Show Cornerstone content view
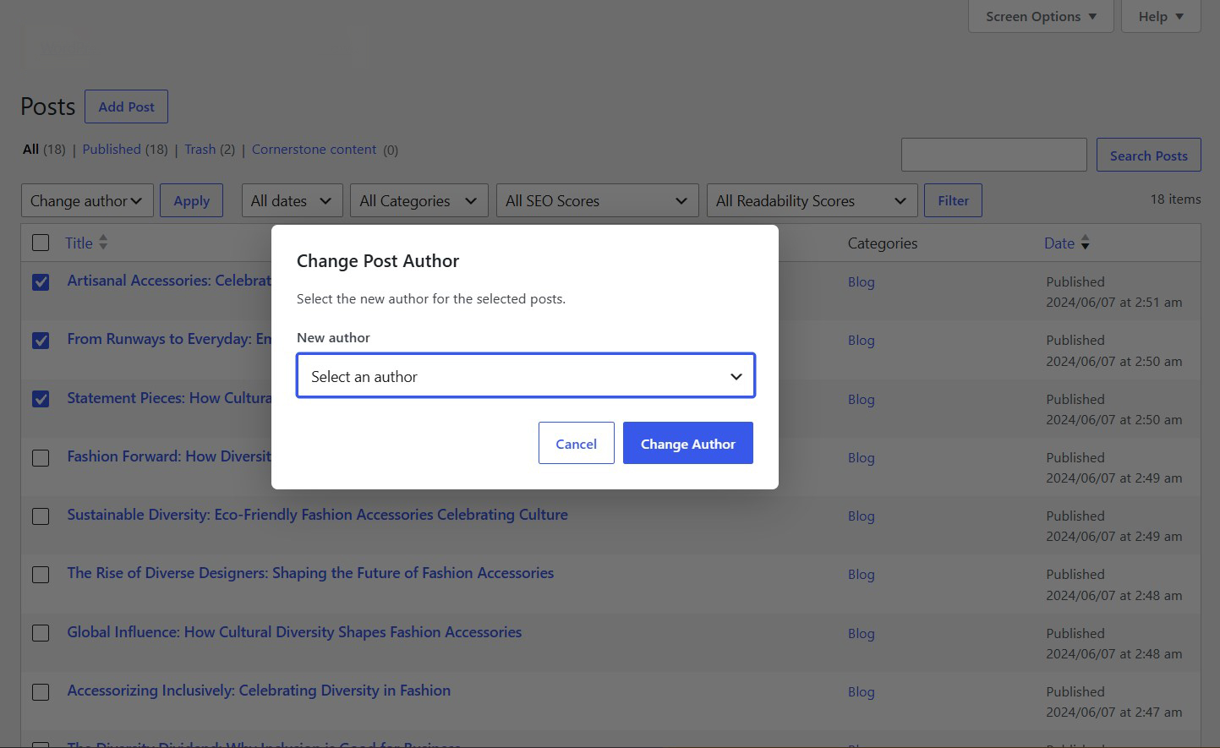Screen dimensions: 1220x748 click(314, 150)
